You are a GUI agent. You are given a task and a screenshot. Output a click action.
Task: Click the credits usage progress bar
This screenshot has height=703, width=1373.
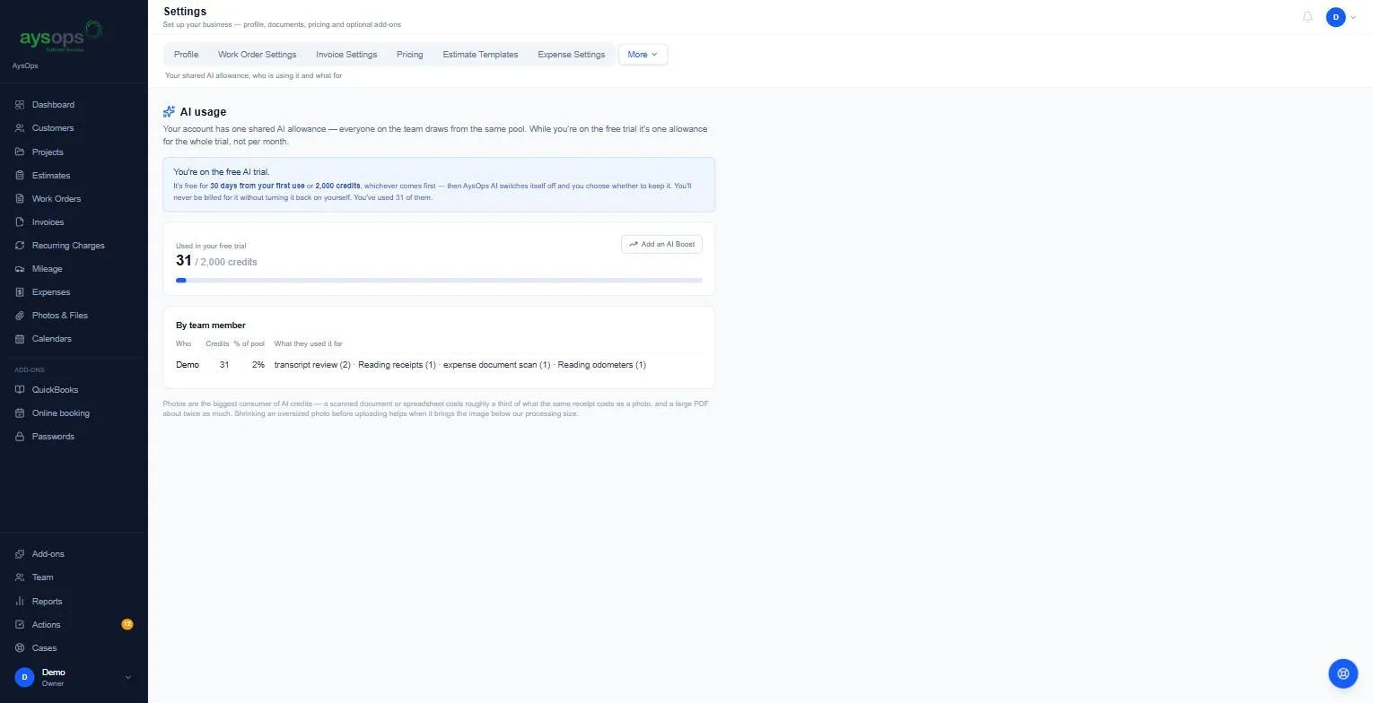click(x=439, y=281)
